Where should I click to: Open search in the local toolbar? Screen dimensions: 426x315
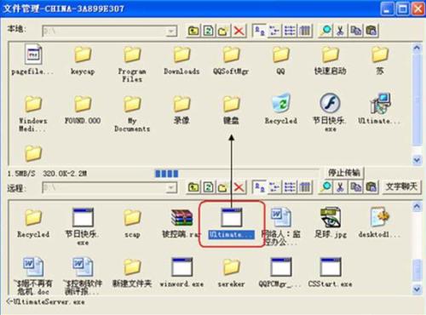[326, 31]
